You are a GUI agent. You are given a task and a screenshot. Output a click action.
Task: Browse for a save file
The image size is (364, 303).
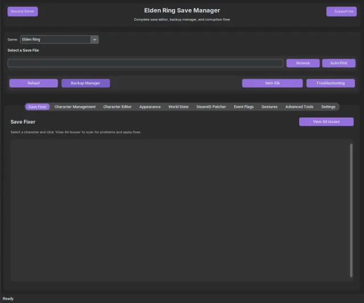(x=303, y=63)
